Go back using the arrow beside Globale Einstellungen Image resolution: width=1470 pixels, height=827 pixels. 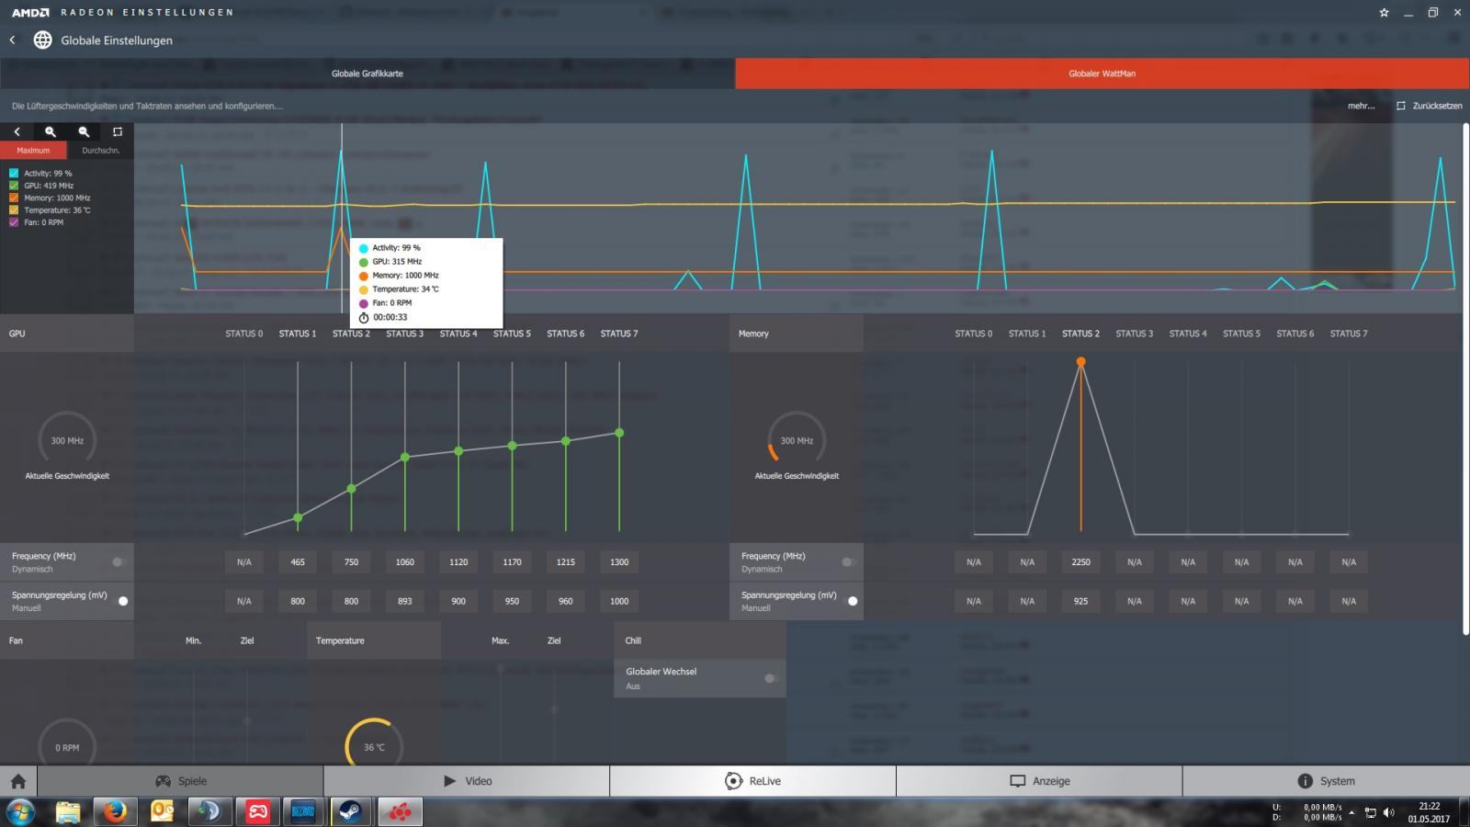point(12,40)
